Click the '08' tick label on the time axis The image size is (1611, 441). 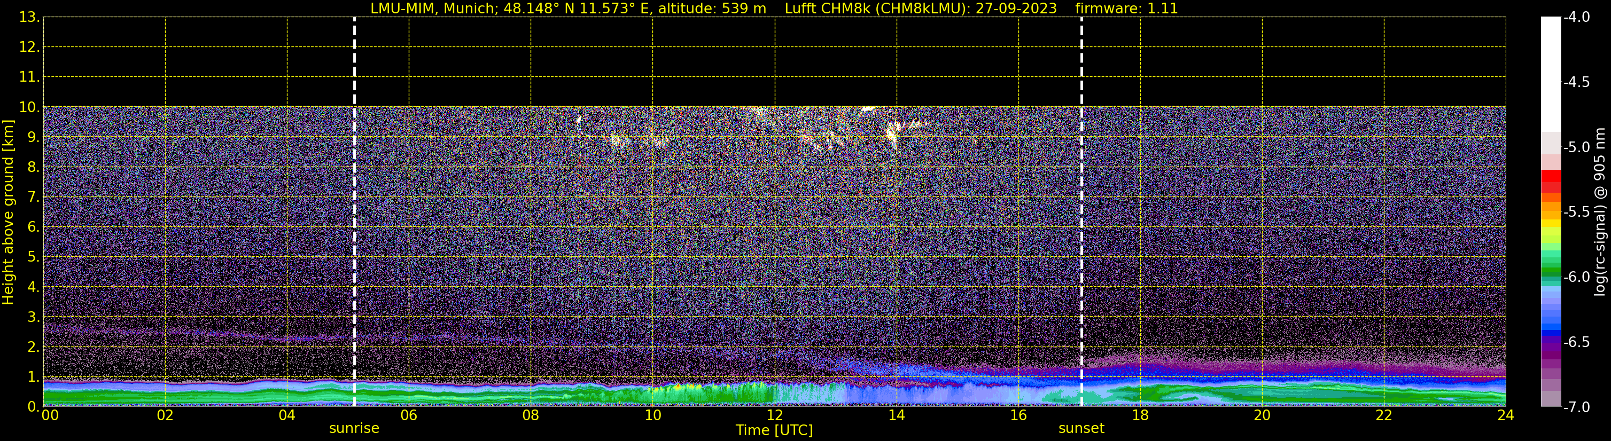[531, 415]
